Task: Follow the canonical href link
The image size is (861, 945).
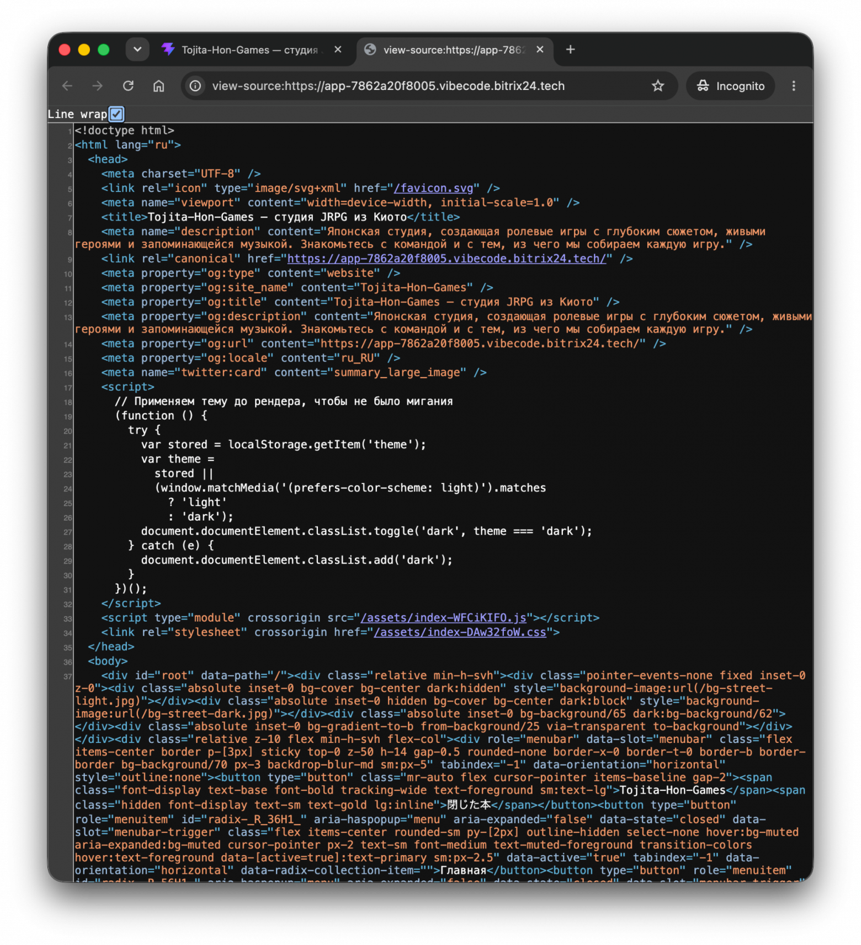Action: click(447, 259)
